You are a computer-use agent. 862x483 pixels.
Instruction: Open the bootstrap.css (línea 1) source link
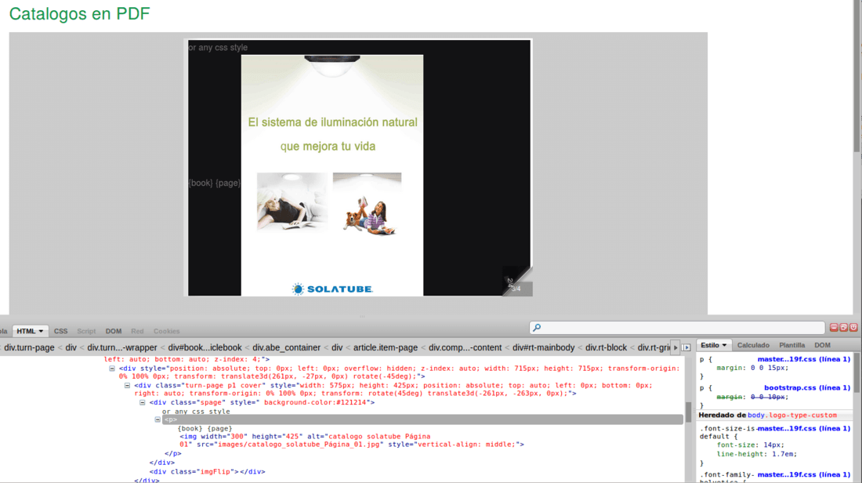tap(807, 388)
